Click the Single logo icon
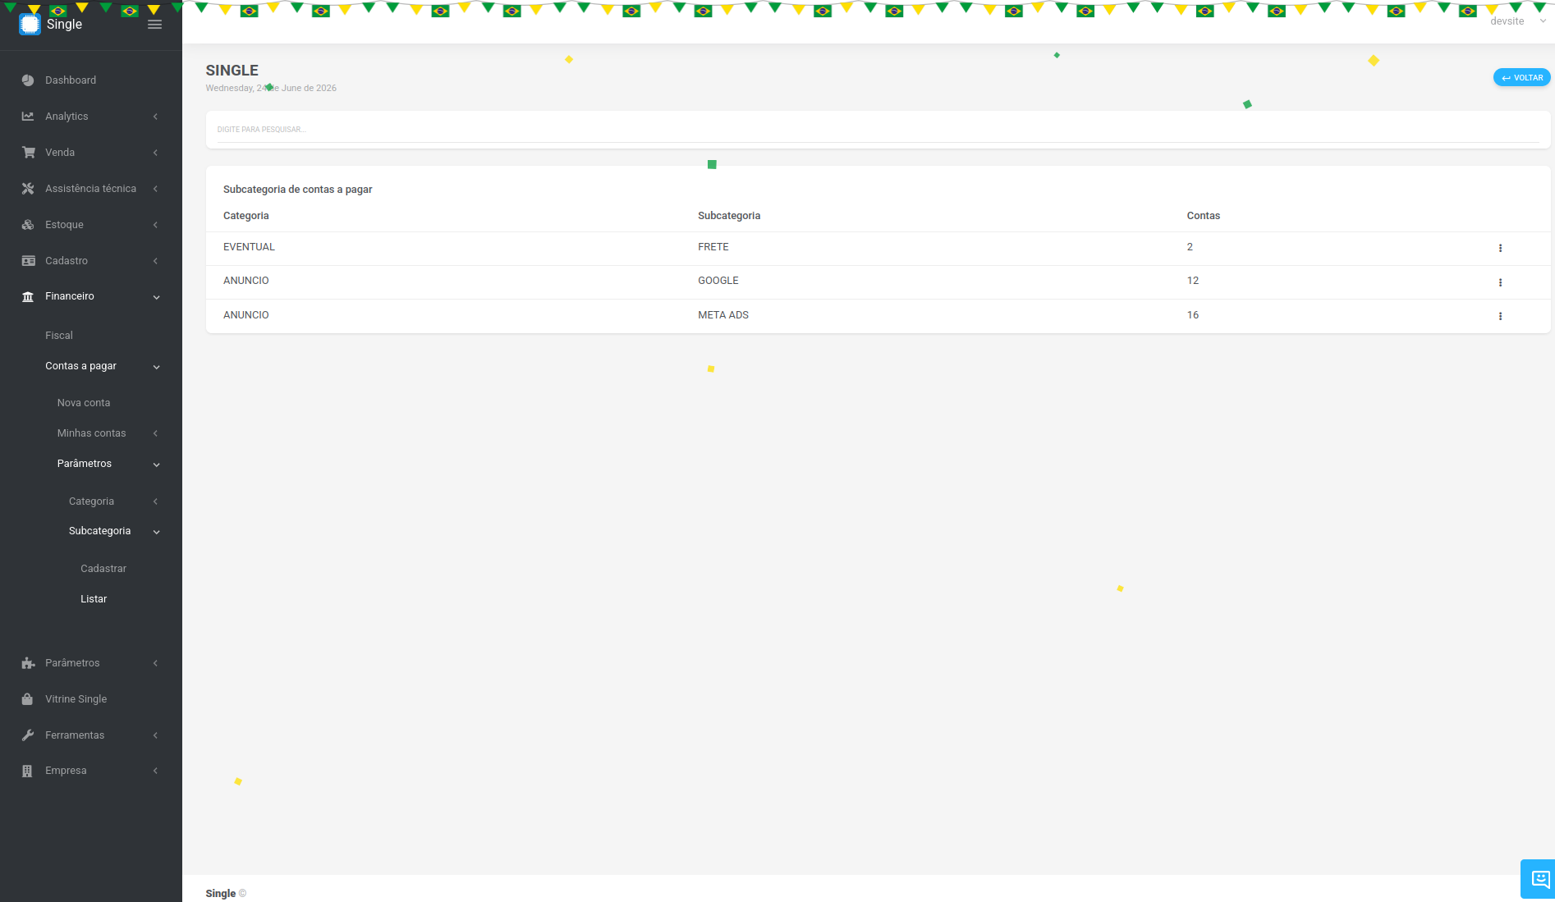Screen dimensions: 1555x902 coord(30,25)
